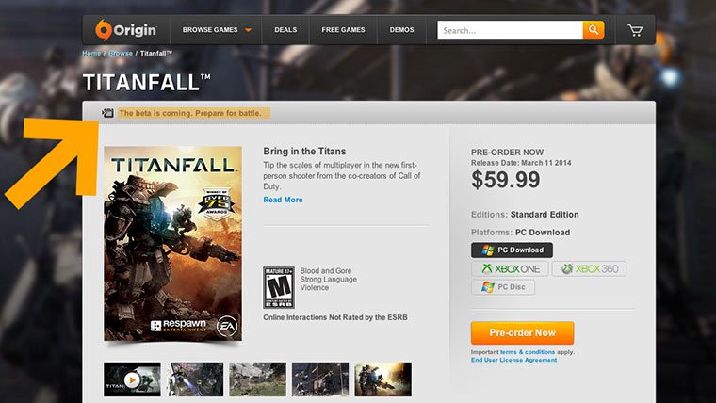The width and height of the screenshot is (716, 403).
Task: Open the Titanfall box art image
Action: tap(172, 244)
